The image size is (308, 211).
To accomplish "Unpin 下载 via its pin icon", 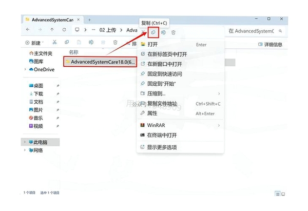I will pos(57,94).
